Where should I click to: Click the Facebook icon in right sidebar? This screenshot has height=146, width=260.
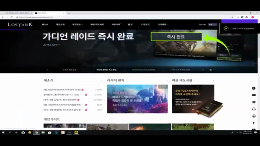[x=253, y=123]
